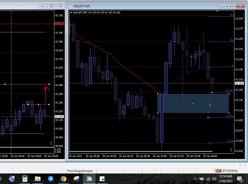Click the chart shift marker at the chart top
The width and height of the screenshot is (248, 184).
[x=217, y=11]
